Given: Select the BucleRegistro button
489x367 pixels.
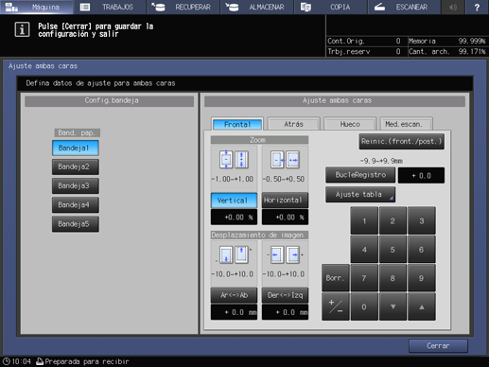Looking at the screenshot, I should tap(360, 175).
